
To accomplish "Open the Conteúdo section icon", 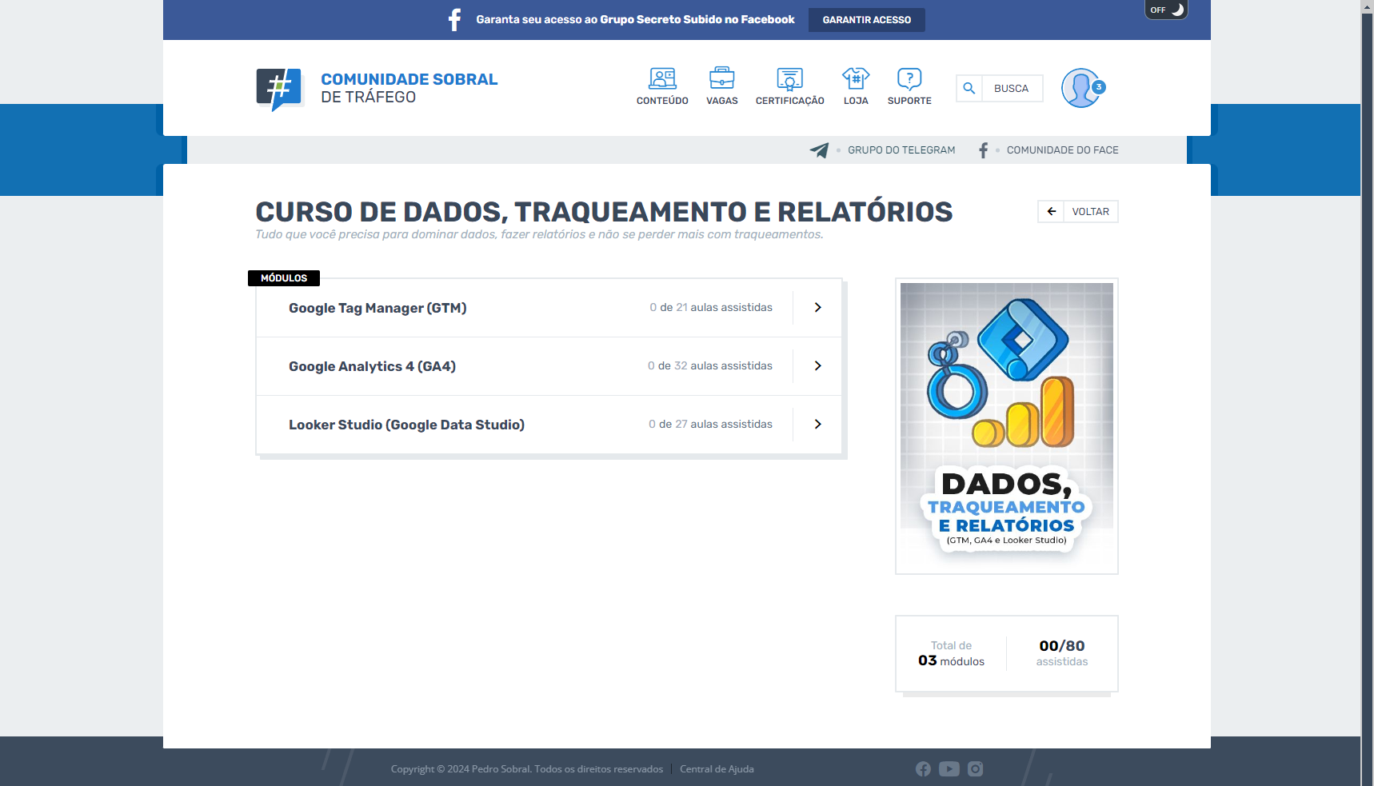I will click(x=662, y=79).
